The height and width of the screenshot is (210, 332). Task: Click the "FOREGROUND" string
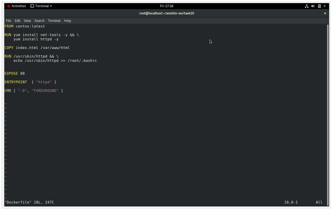[x=45, y=90]
